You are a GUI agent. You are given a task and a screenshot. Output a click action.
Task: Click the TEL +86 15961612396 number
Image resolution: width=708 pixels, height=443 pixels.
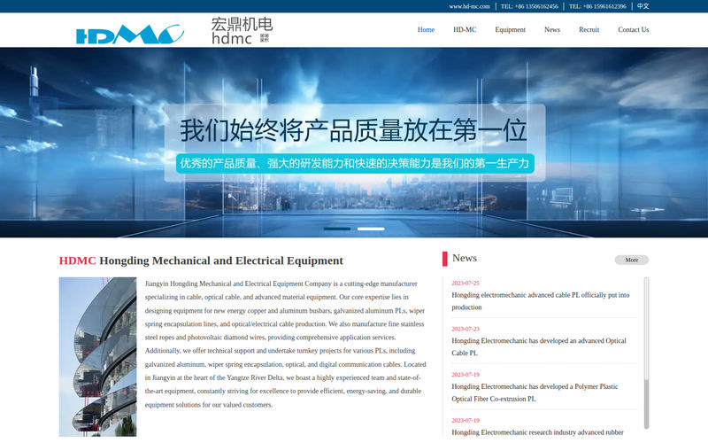click(x=597, y=6)
